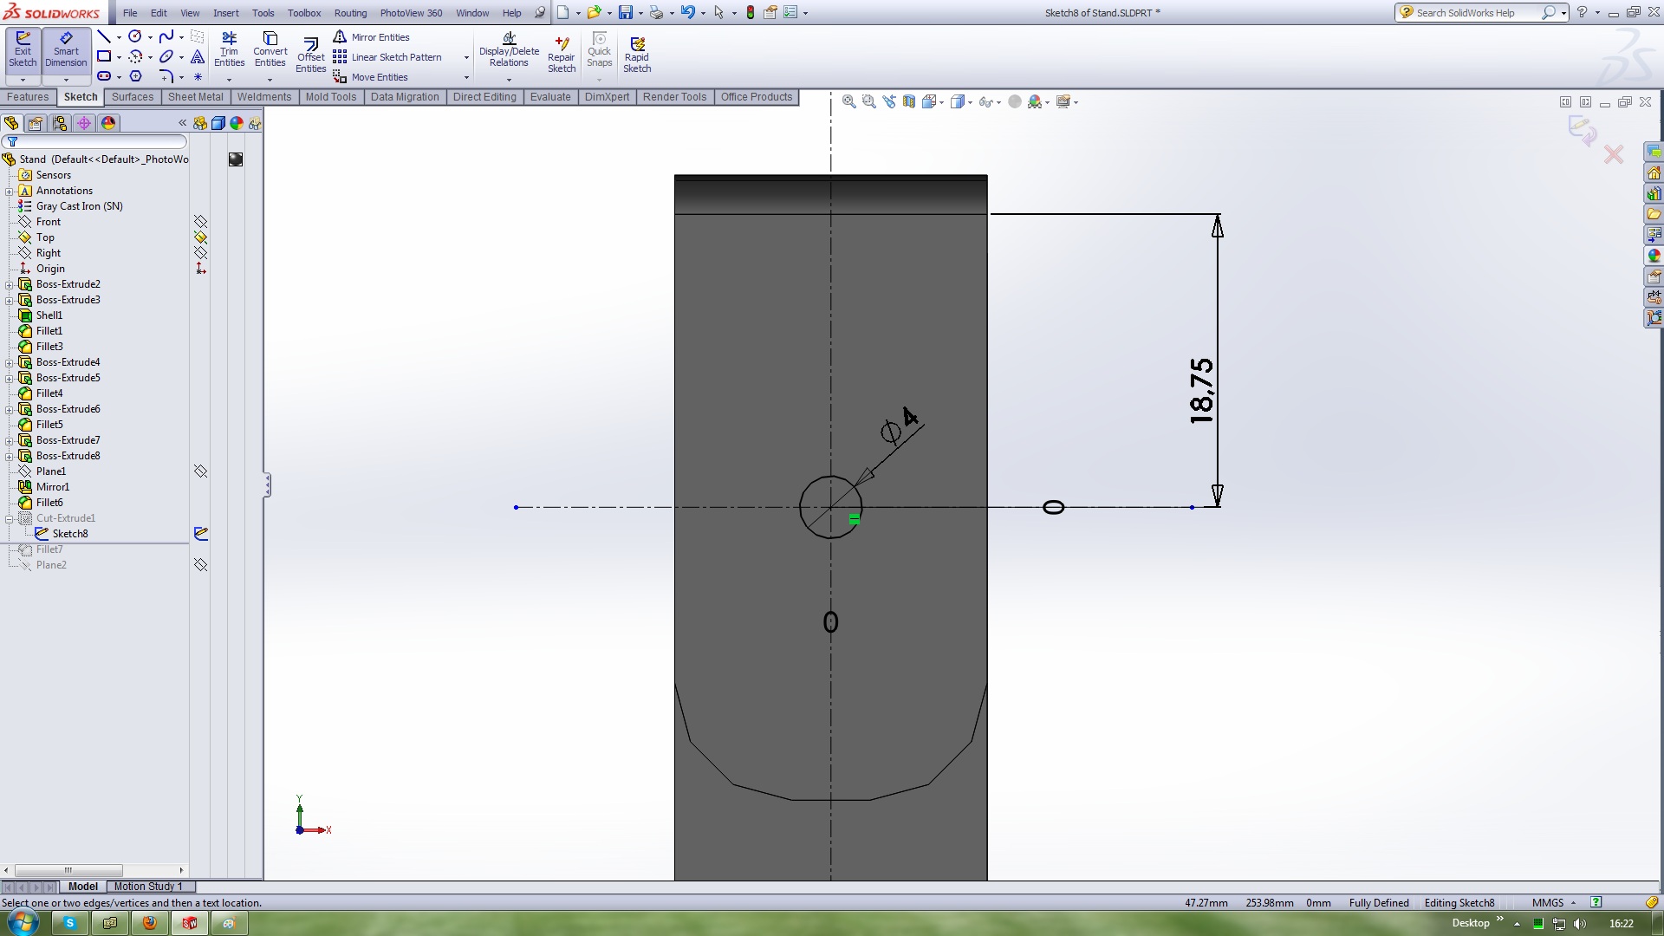This screenshot has width=1664, height=936.
Task: Toggle visibility of Plane1
Action: coord(201,471)
